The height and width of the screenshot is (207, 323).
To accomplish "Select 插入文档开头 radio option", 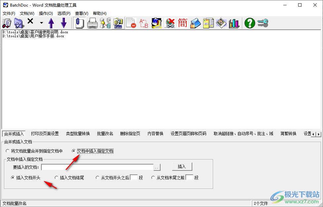I will [25, 178].
